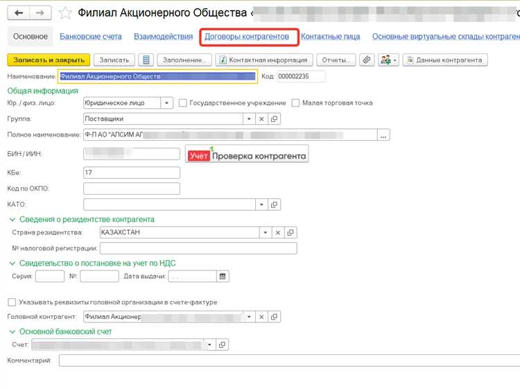Open the Счет dropdown arrow

pyautogui.click(x=209, y=345)
